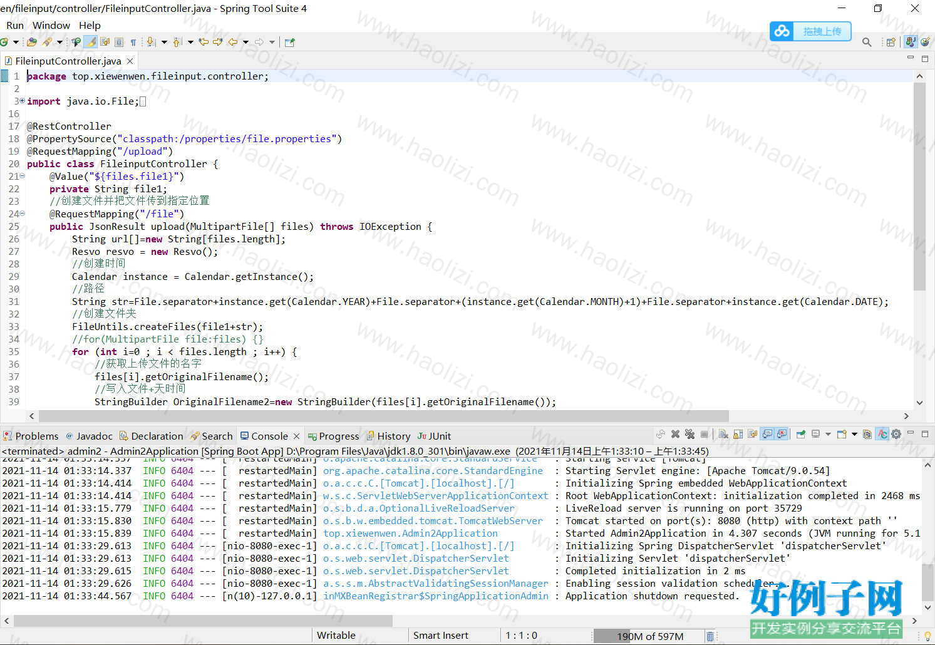The image size is (935, 645).
Task: Open Forward history dropdown arrow
Action: [272, 42]
